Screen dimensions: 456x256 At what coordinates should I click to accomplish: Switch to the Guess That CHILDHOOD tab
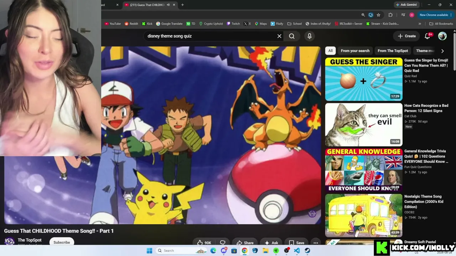[147, 5]
